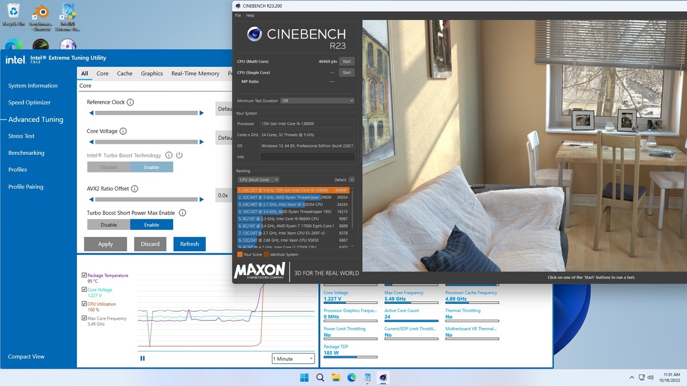
Task: Open the CPU (Multi Core) ranking dropdown
Action: coord(258,180)
